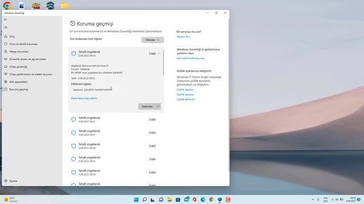This screenshot has width=364, height=204.
Task: Open Gizlilik panosu link
Action: click(185, 95)
